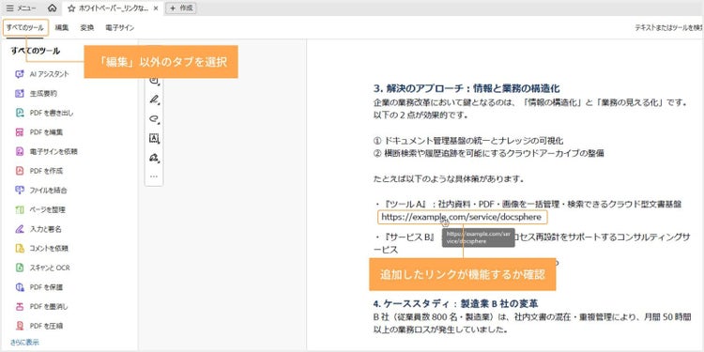Click the テキストまたはツールを検索 search field
Image resolution: width=704 pixels, height=352 pixels.
[x=668, y=28]
